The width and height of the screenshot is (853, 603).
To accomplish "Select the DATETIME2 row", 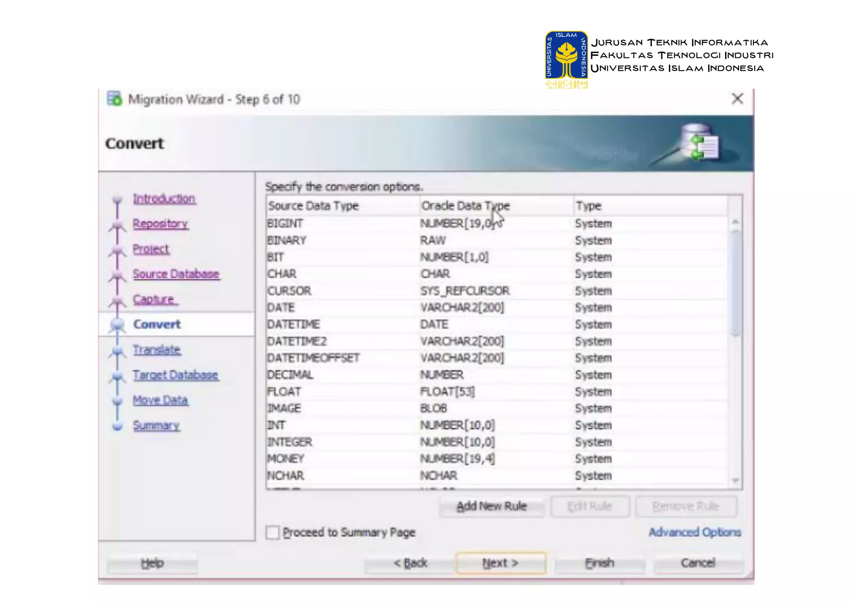I will [x=497, y=341].
